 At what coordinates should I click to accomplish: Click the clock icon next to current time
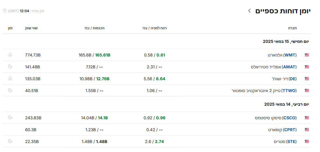[x=5, y=11]
